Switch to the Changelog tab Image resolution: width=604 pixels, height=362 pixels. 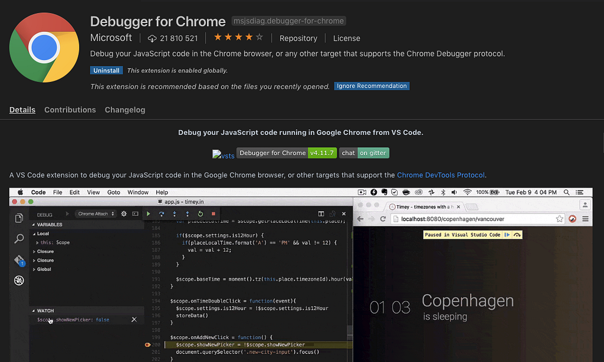(125, 110)
